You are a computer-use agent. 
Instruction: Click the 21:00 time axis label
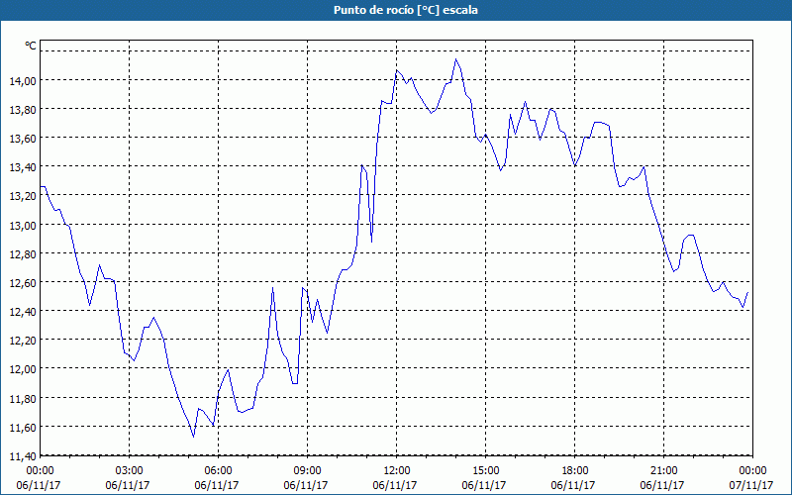(x=663, y=471)
